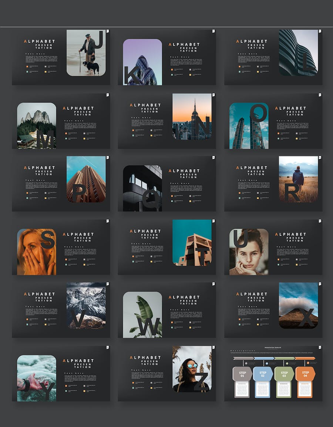
Task: Select the banana leaf photo on slide W
Action: click(142, 315)
